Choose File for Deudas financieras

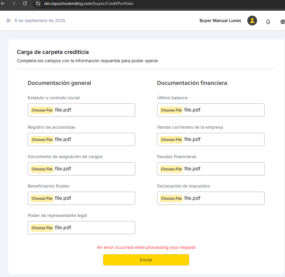pos(171,169)
